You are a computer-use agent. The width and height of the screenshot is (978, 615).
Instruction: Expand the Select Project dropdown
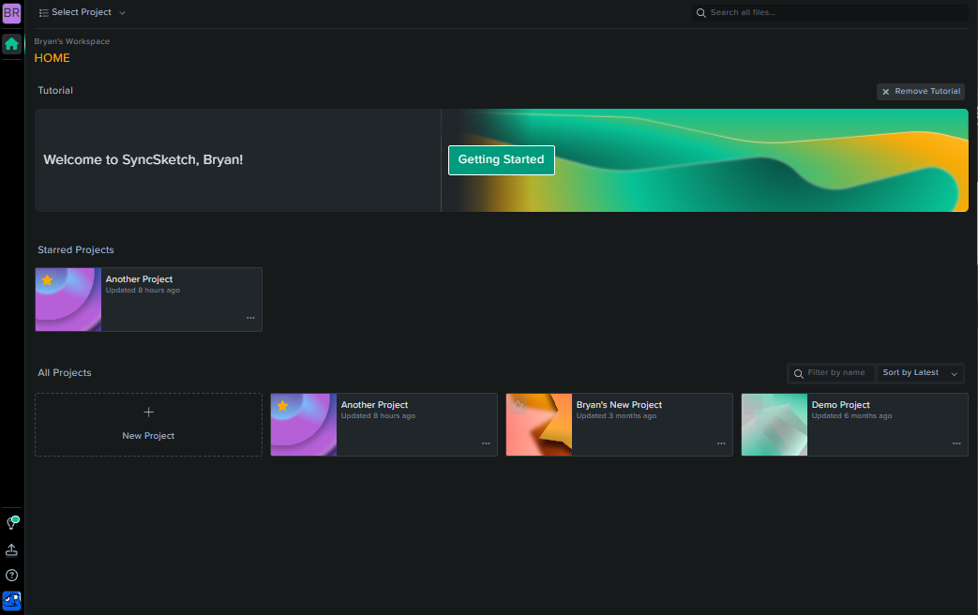(x=82, y=12)
